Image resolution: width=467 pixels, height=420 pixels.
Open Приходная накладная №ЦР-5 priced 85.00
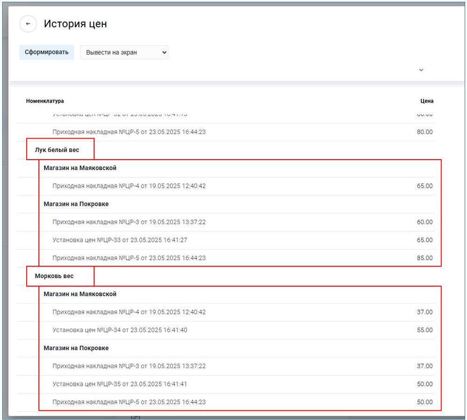click(x=129, y=258)
